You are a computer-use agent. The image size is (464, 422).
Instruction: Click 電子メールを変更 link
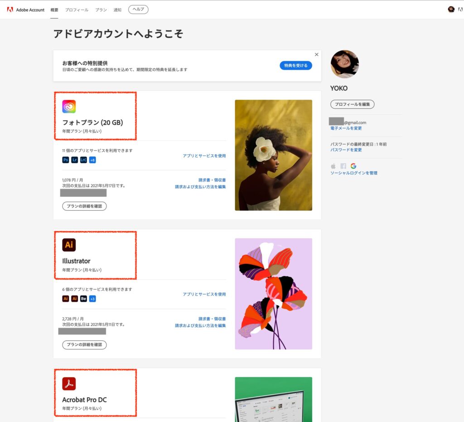click(346, 128)
